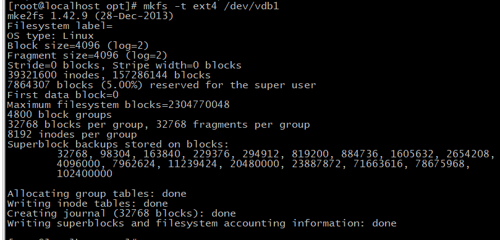Click Maximum filesystem blocks=2304770048 line
This screenshot has height=240, width=500.
pyautogui.click(x=118, y=104)
